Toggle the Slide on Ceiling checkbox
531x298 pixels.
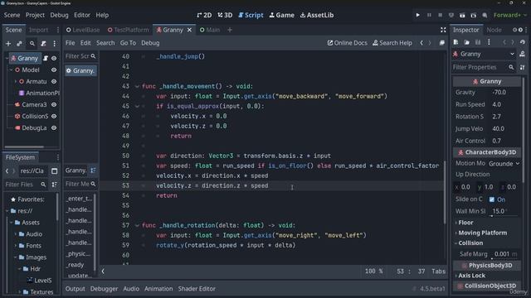492,199
